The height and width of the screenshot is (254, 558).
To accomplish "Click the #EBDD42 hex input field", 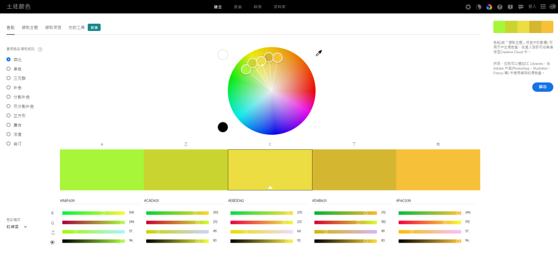I will point(268,201).
